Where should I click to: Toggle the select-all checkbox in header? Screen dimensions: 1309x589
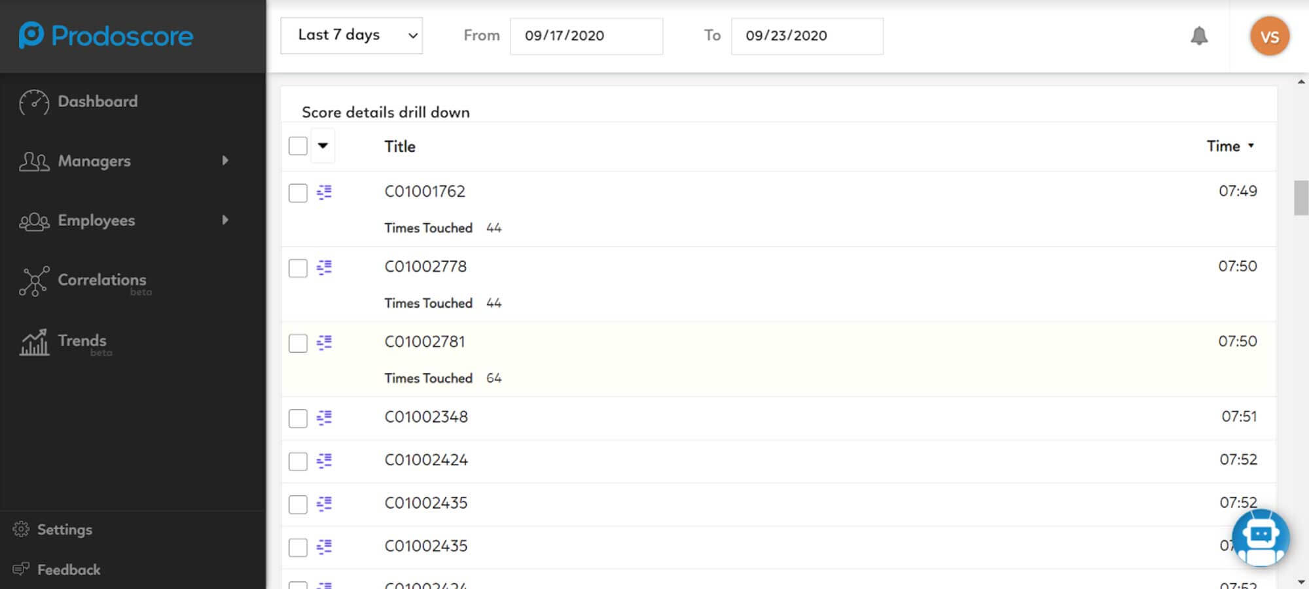coord(298,146)
